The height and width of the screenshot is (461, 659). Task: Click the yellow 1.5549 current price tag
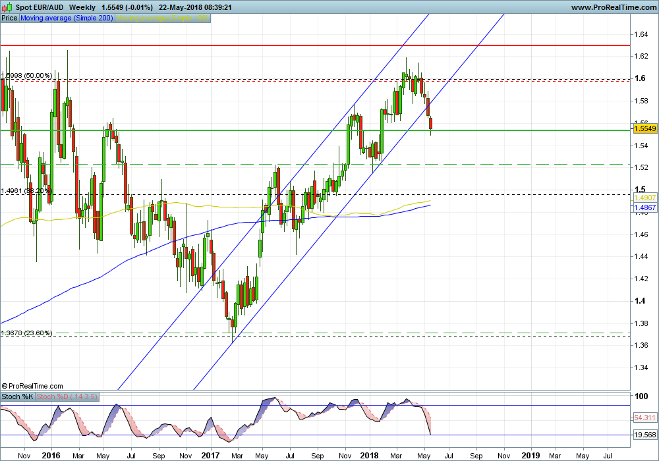click(645, 128)
